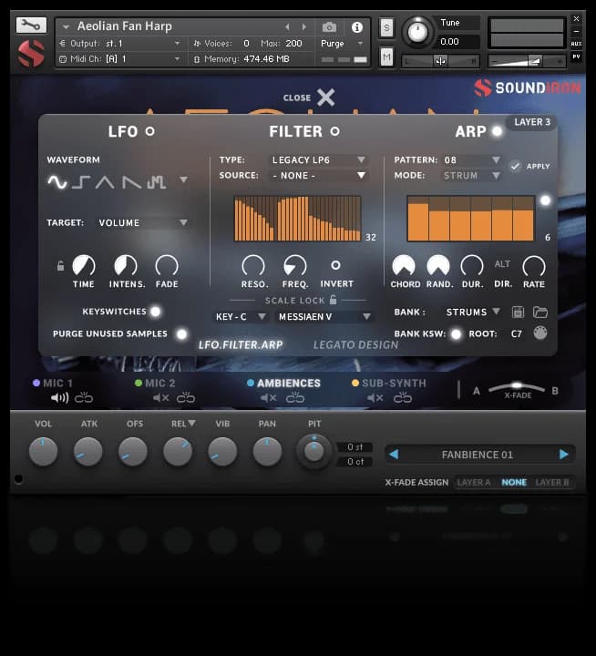Click the next sound arrow beside FANBIENCE 01

click(564, 454)
